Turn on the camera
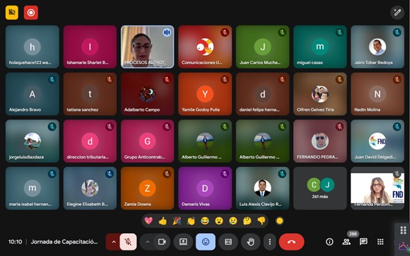The height and width of the screenshot is (256, 410). coord(162,242)
